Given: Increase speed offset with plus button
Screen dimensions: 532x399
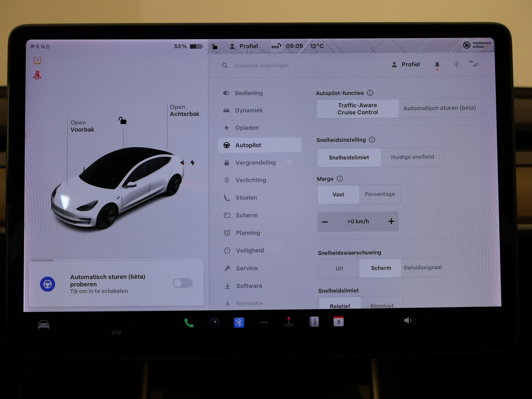Looking at the screenshot, I should click(x=391, y=221).
